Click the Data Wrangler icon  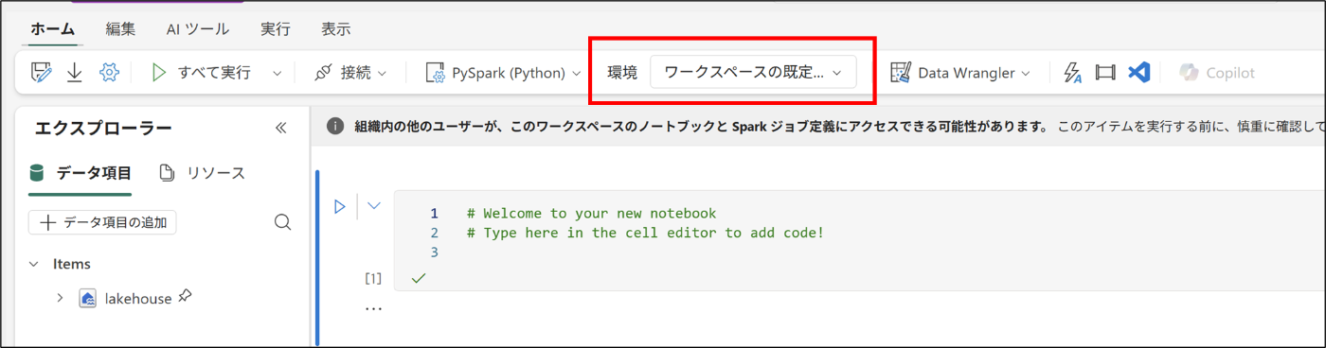(901, 73)
